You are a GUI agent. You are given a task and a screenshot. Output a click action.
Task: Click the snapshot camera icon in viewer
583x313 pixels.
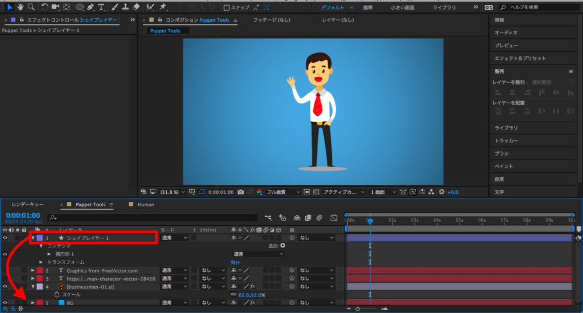coord(241,192)
